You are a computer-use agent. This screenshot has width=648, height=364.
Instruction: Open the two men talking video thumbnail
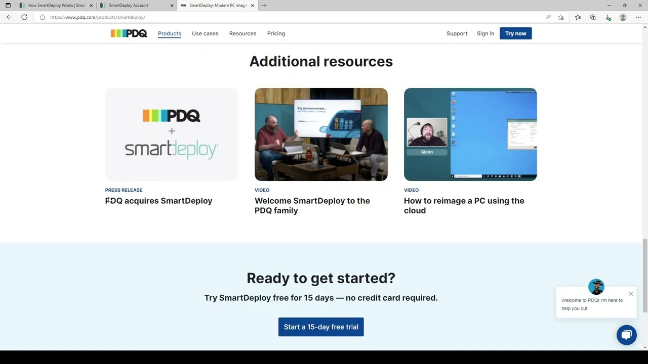[321, 134]
